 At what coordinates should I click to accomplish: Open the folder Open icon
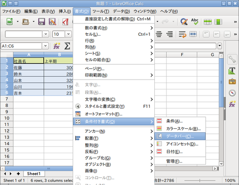[x=26, y=21]
